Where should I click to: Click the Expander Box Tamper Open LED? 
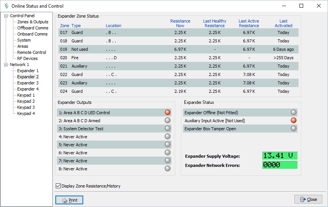point(293,129)
